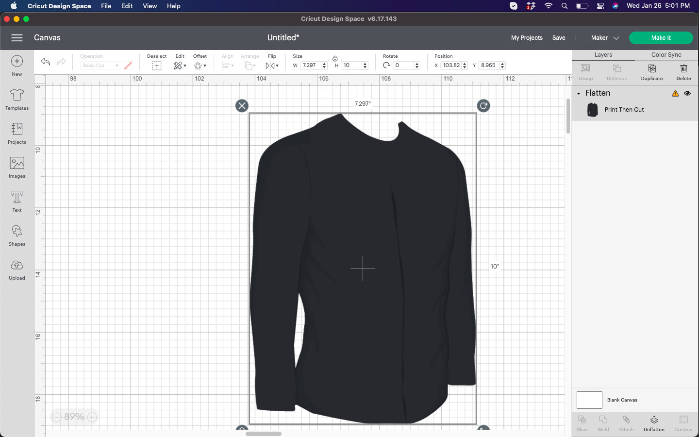699x437 pixels.
Task: Hide the Flatten layer with eye icon
Action: (x=687, y=93)
